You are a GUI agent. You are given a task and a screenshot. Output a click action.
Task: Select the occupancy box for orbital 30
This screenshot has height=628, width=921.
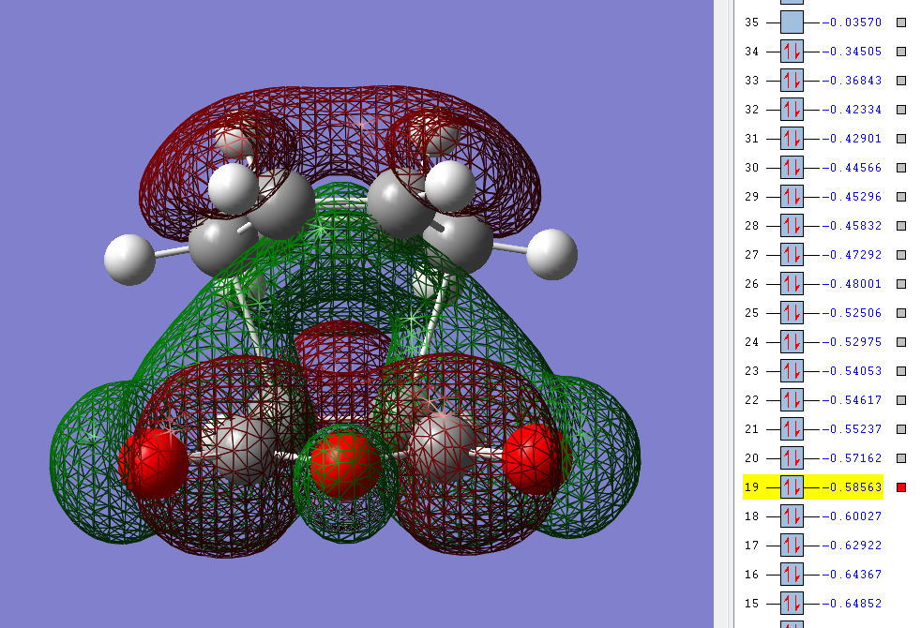[792, 168]
